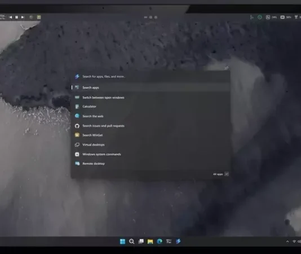Open Windows Search from the taskbar
The width and height of the screenshot is (301, 254).
132,242
